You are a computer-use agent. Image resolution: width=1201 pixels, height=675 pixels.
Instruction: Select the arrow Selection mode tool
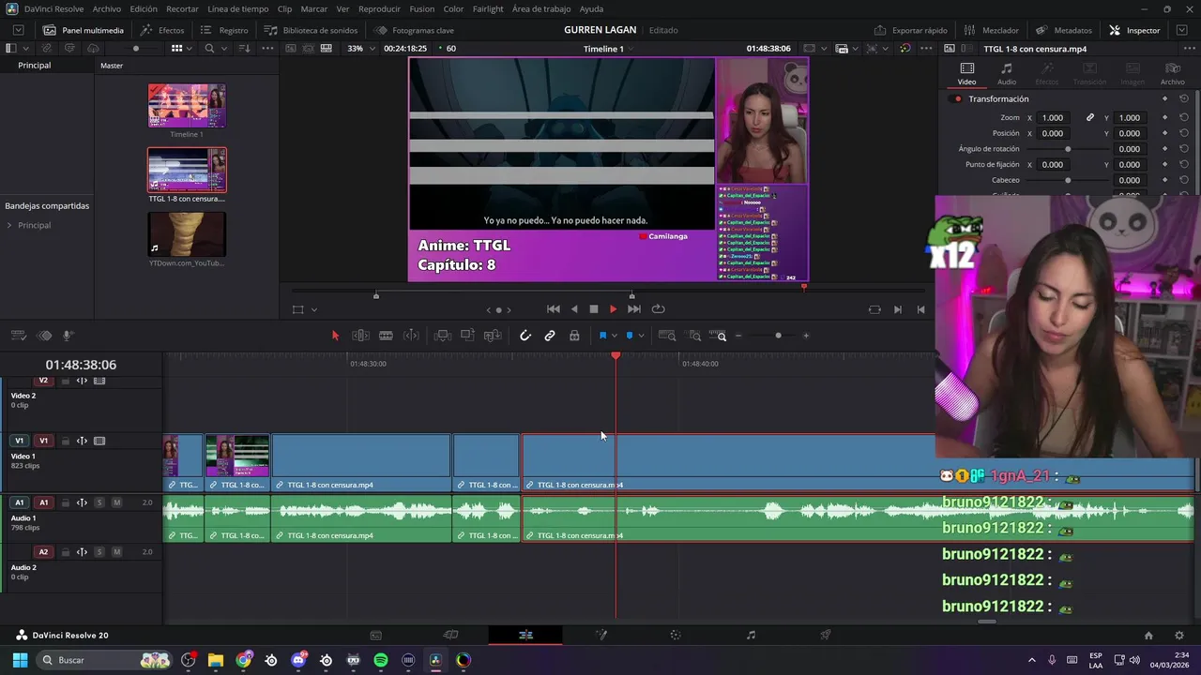[335, 336]
